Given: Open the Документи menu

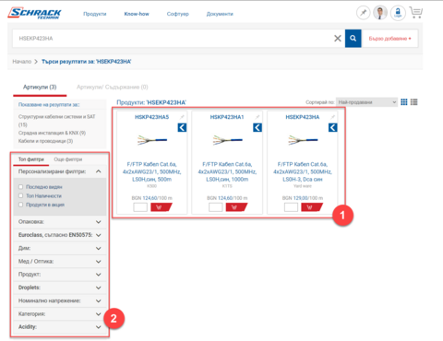Looking at the screenshot, I should pyautogui.click(x=220, y=14).
